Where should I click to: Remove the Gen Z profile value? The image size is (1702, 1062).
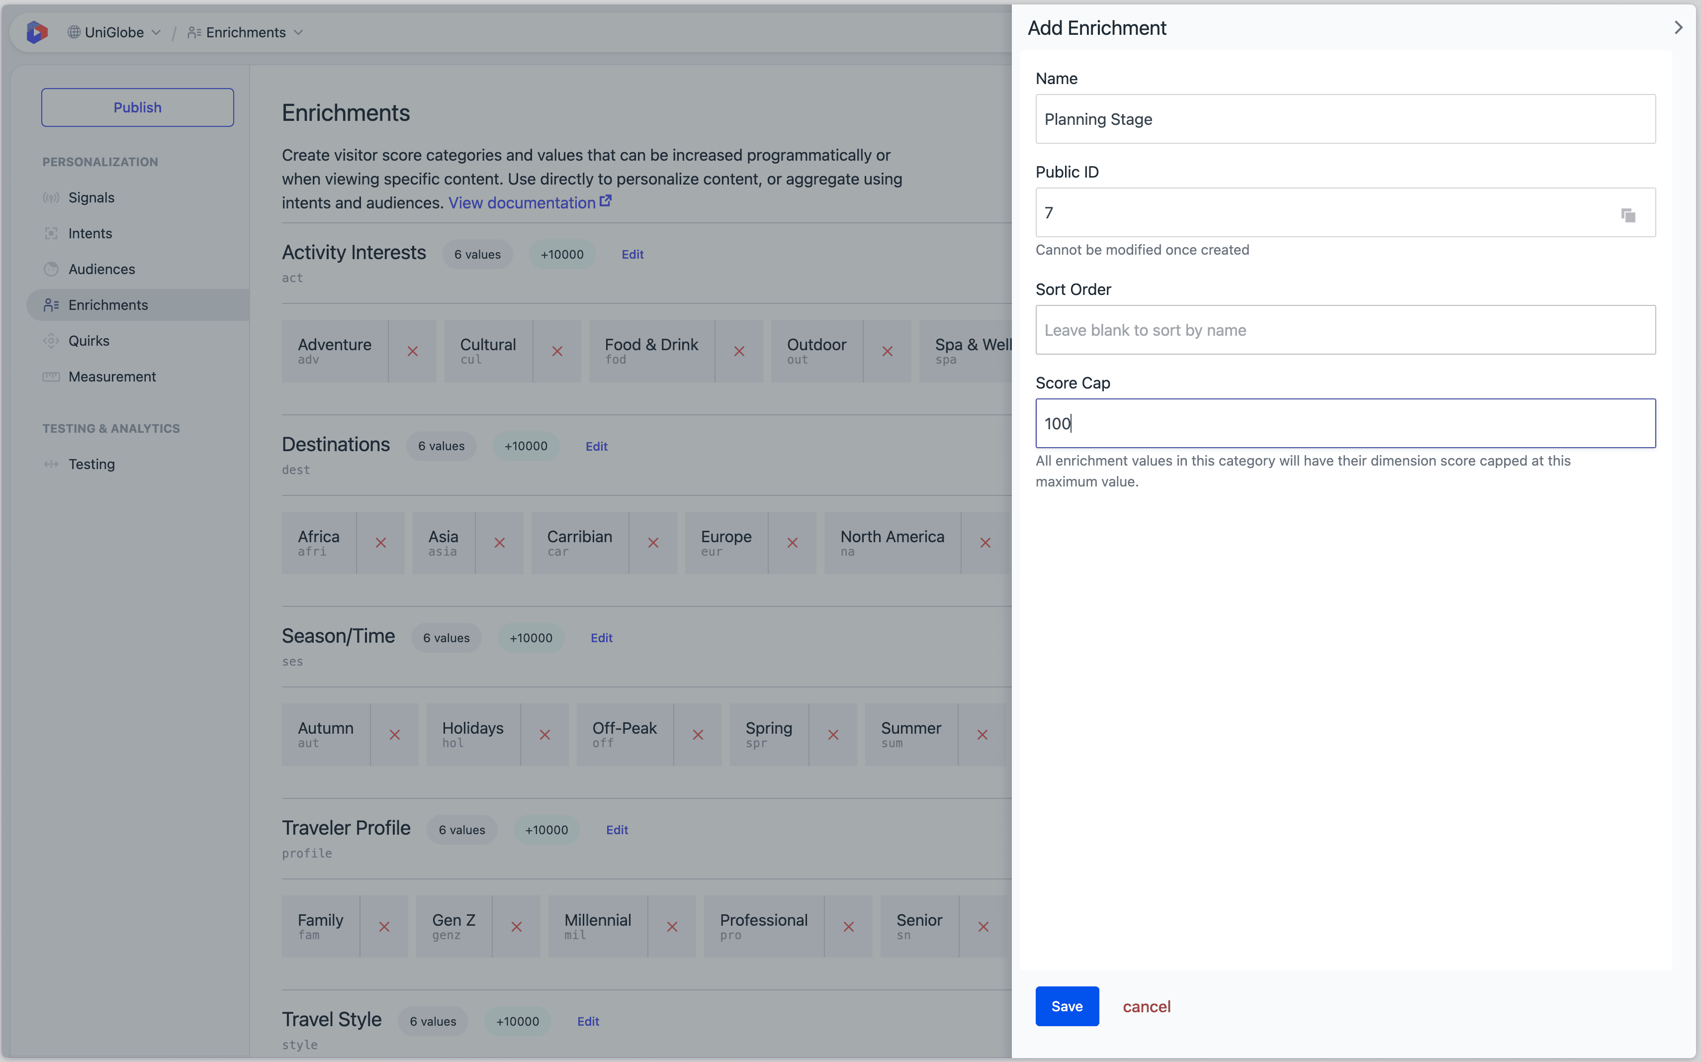[516, 926]
